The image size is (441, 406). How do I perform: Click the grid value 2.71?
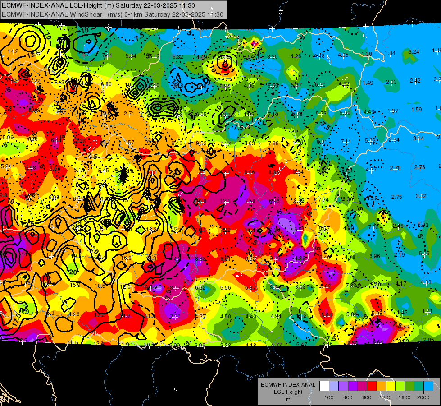tap(129, 114)
